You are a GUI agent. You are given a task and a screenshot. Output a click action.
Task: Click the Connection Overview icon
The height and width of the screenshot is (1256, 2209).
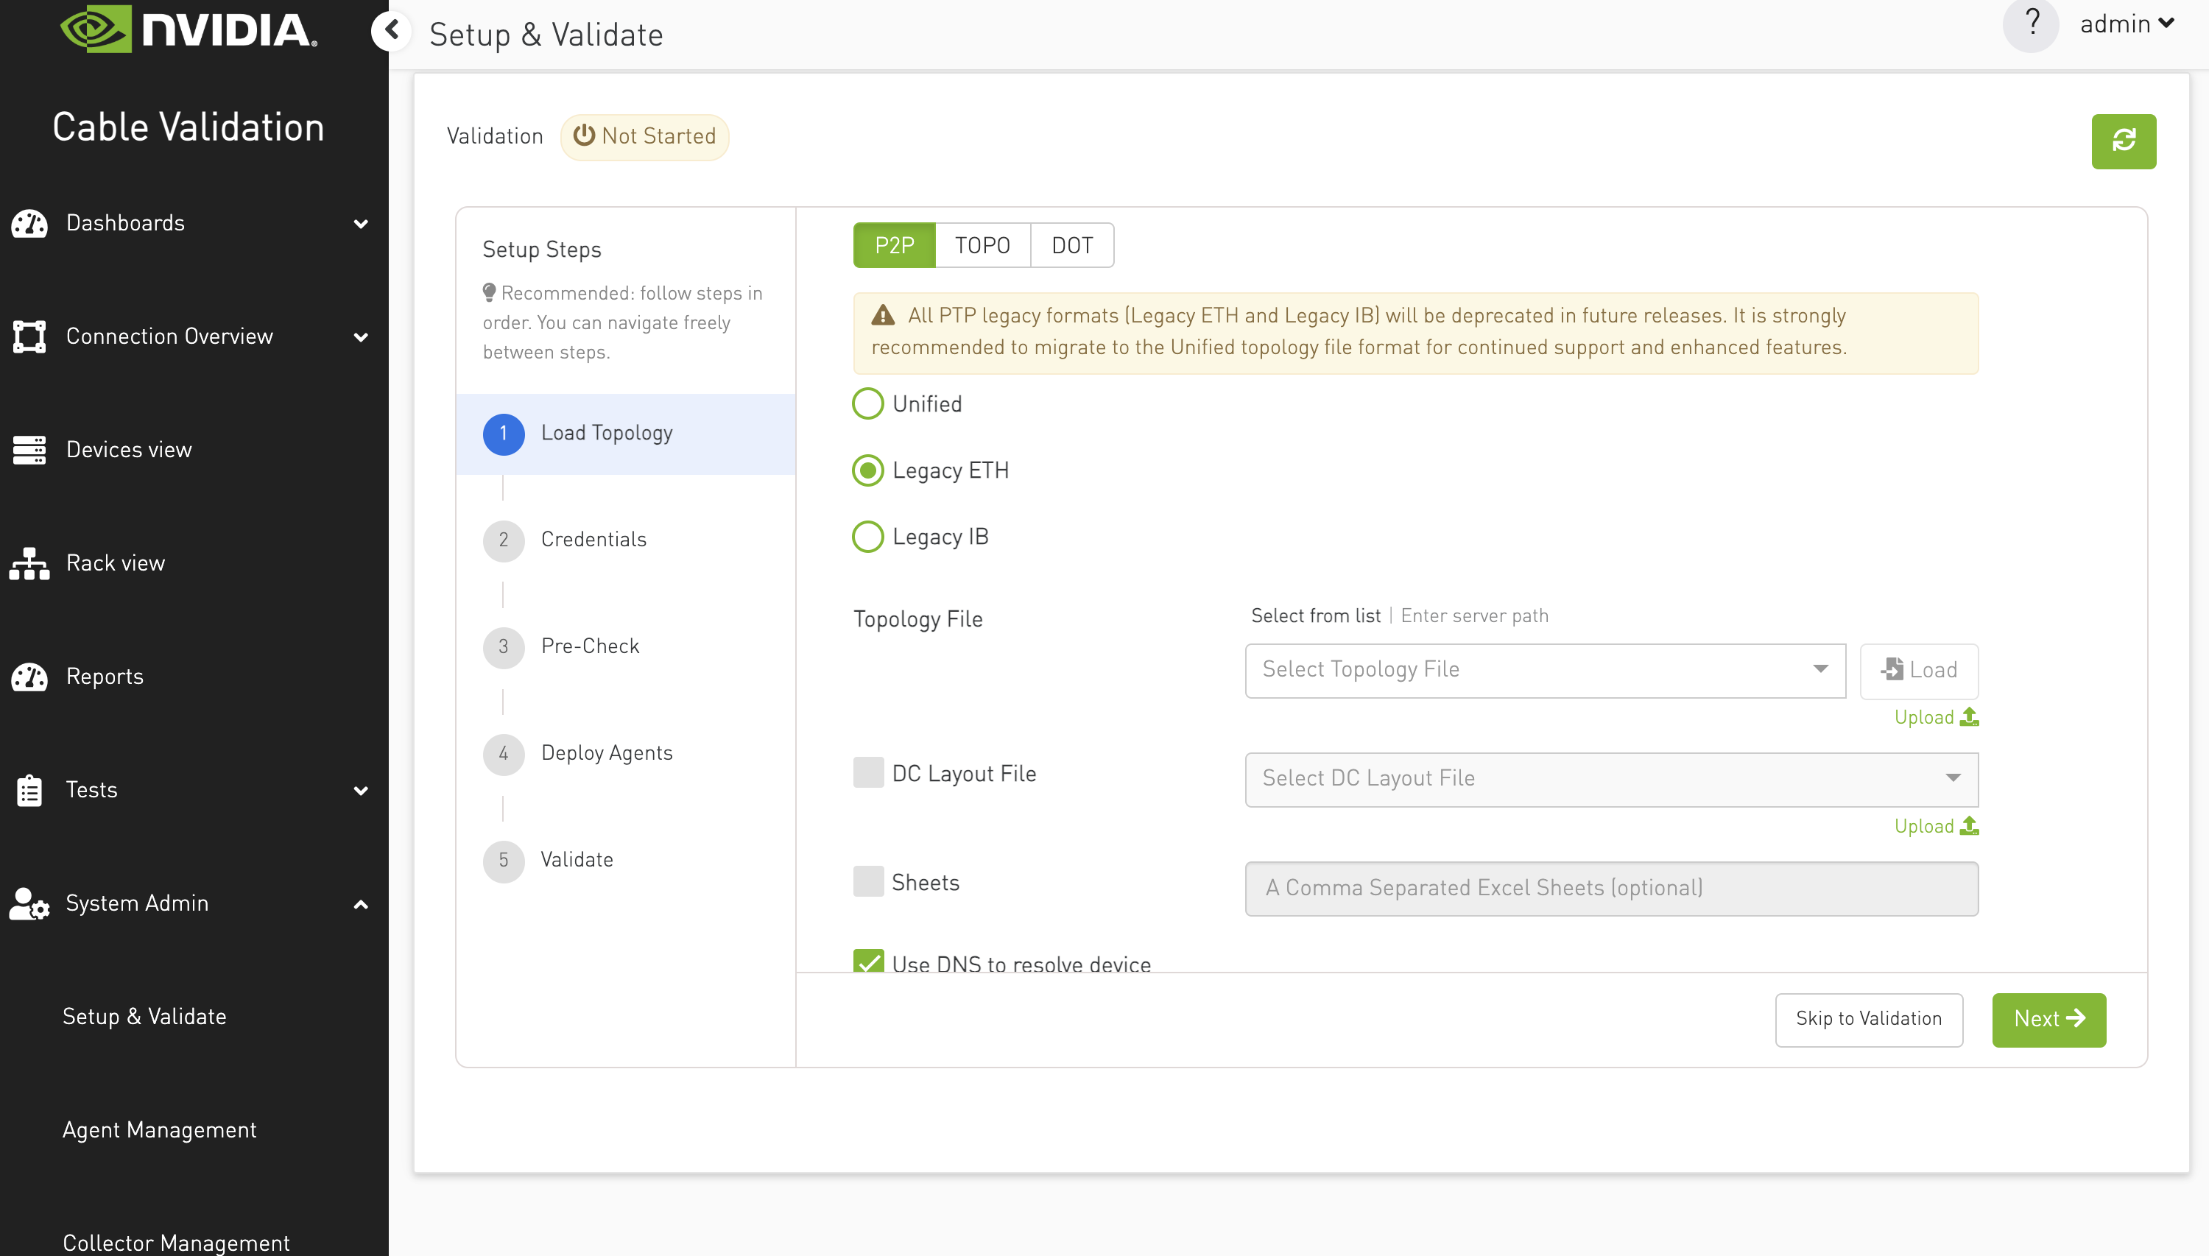coord(29,336)
